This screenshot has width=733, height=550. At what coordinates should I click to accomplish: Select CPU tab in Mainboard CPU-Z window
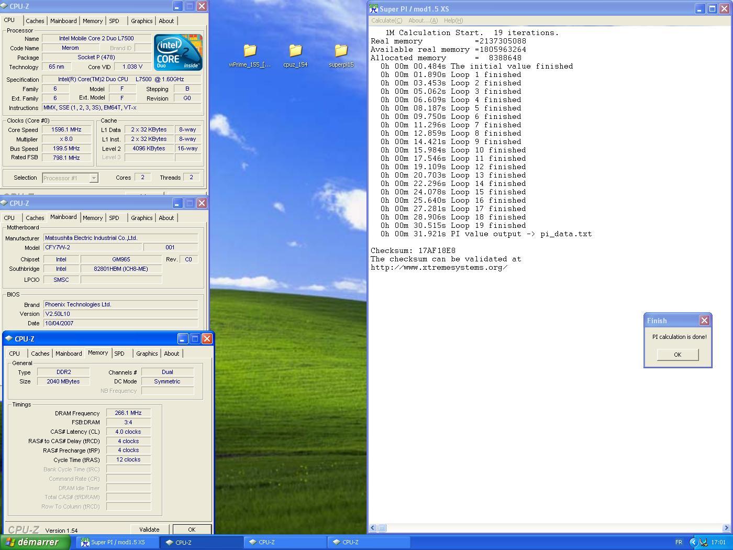[9, 218]
